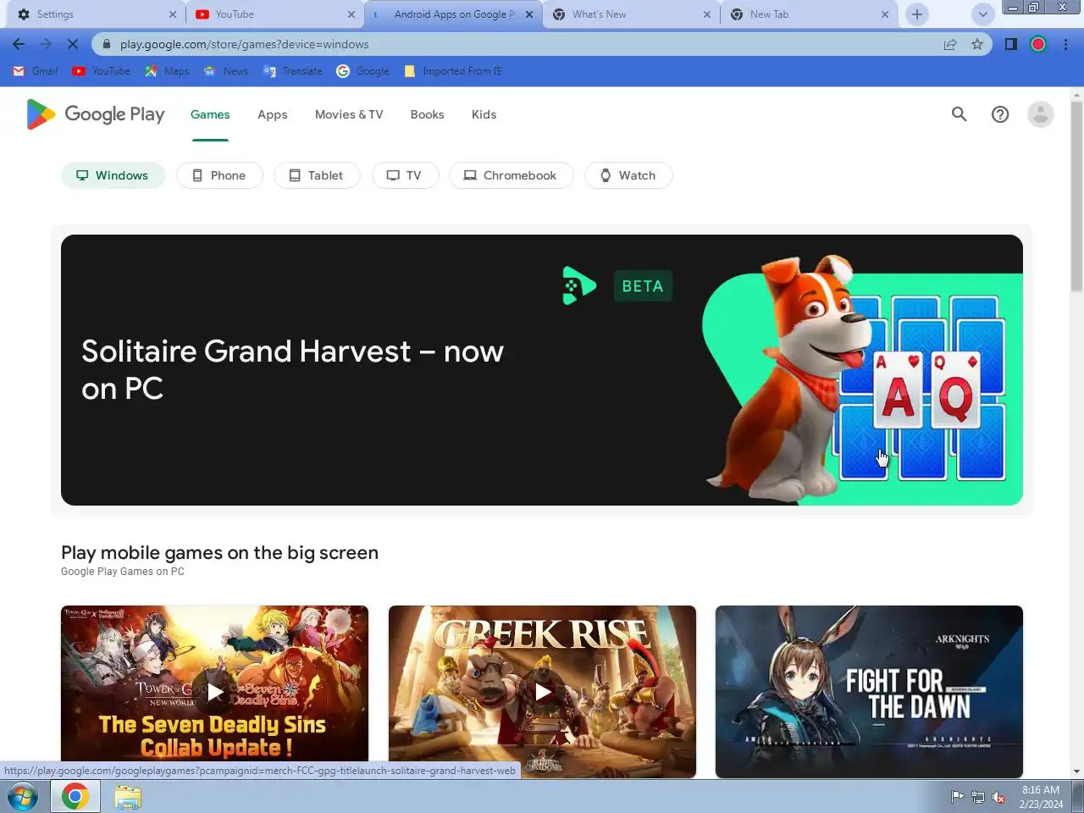Share this page from address bar

coord(950,44)
